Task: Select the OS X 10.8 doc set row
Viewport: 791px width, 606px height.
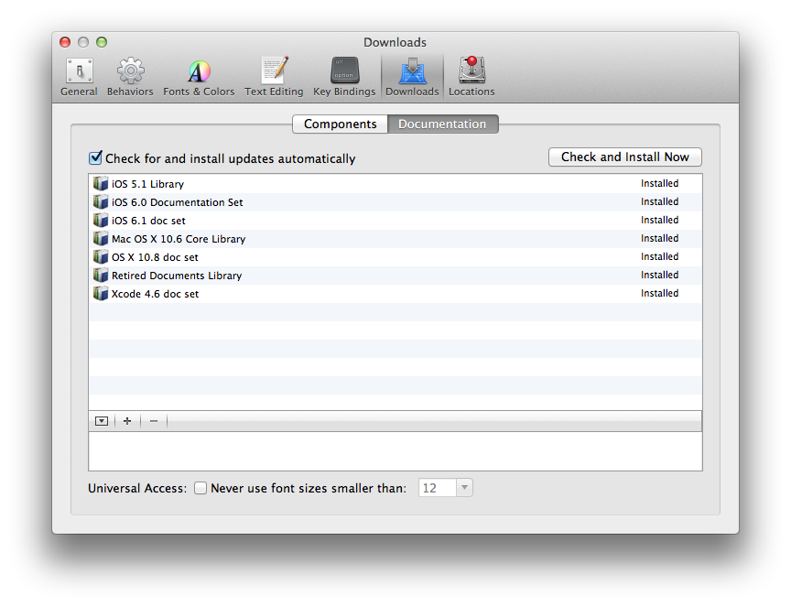Action: tap(395, 257)
